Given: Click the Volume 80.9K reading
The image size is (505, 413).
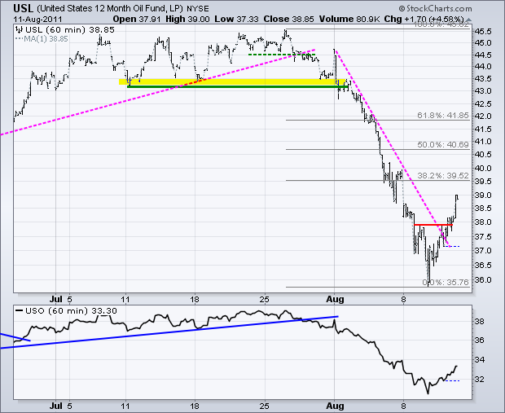Looking at the screenshot, I should 349,19.
